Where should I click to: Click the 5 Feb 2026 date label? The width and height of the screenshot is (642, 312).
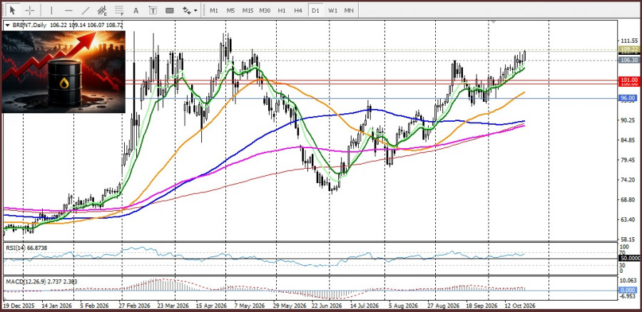[94, 306]
